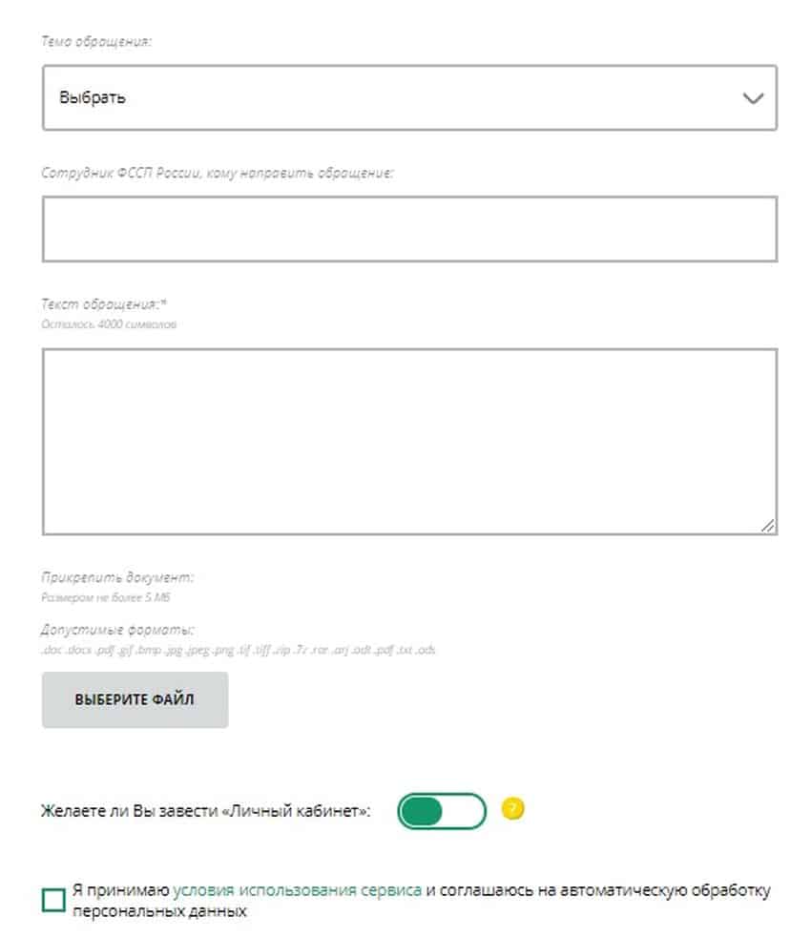
Task: Click the "персональных данных" consent text
Action: [x=159, y=911]
